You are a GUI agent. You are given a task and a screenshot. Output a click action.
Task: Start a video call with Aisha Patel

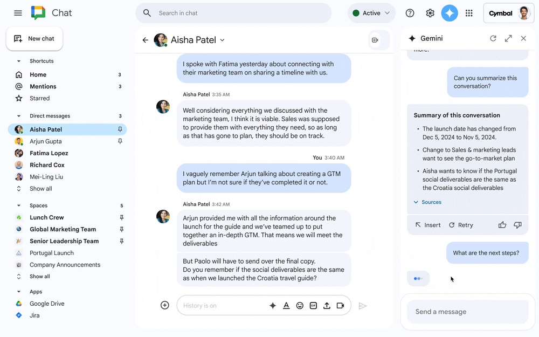375,40
